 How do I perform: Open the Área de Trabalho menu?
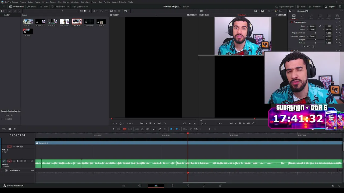click(119, 2)
